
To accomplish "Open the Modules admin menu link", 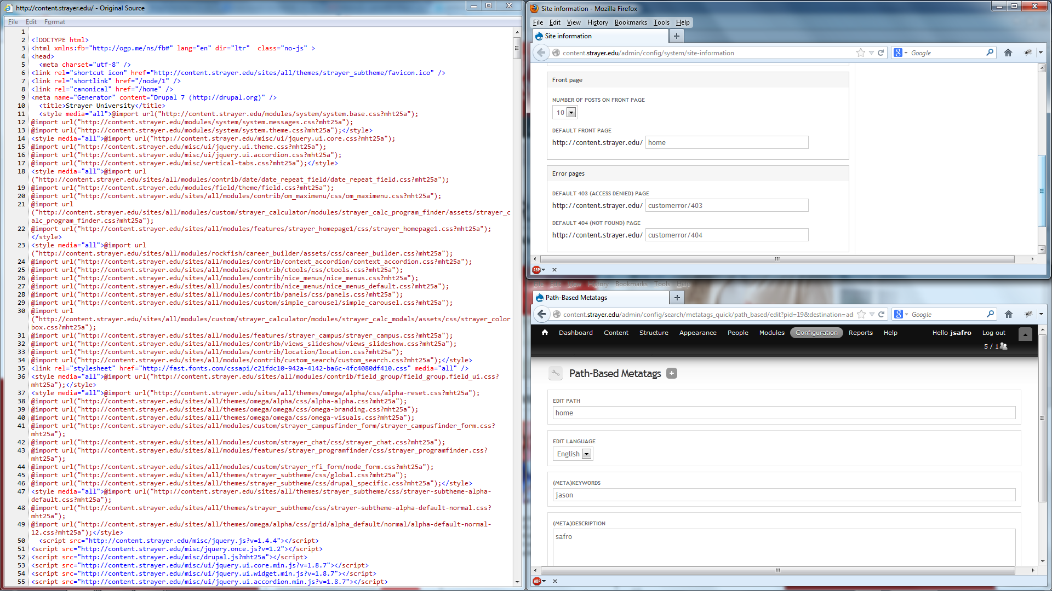I will point(771,333).
